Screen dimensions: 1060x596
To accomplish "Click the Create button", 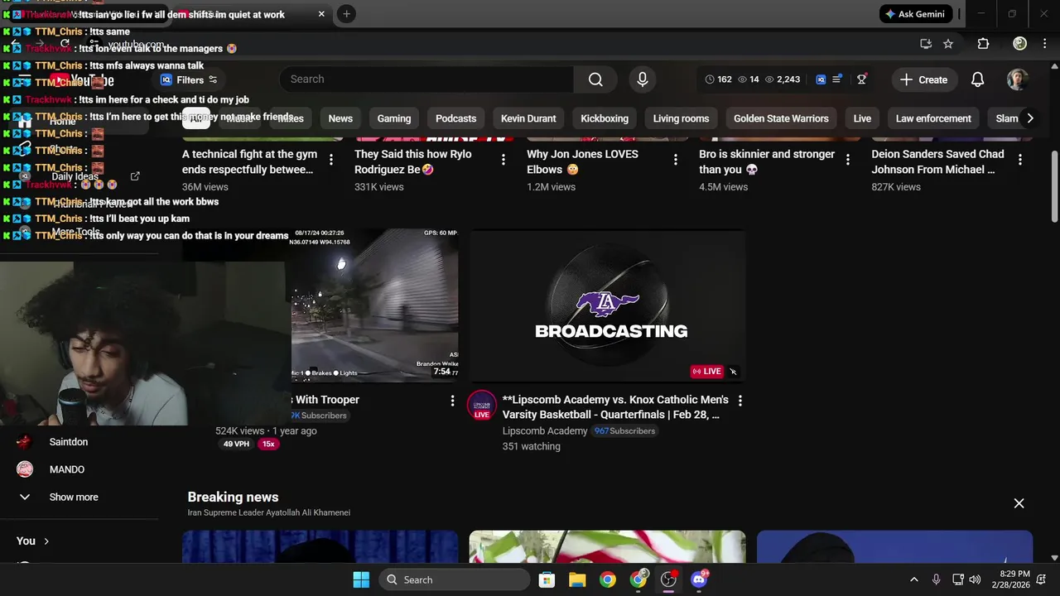I will [923, 79].
